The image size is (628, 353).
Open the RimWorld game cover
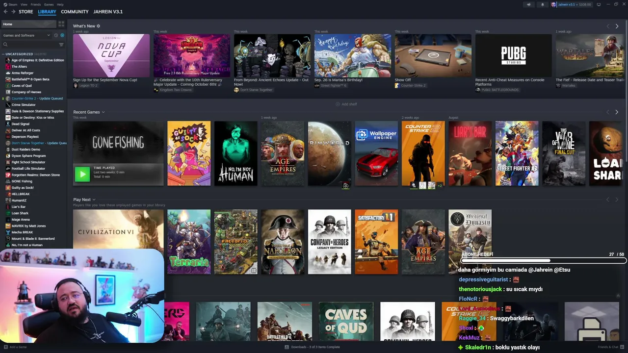[x=329, y=153]
